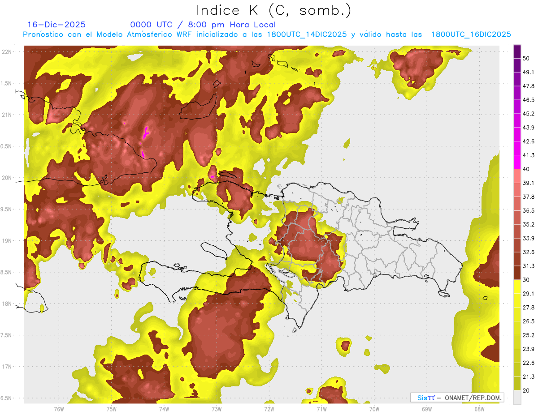The image size is (538, 415).
Task: Click the '0000 UTC / 8:00 pm Hora Local' text
Action: point(203,25)
